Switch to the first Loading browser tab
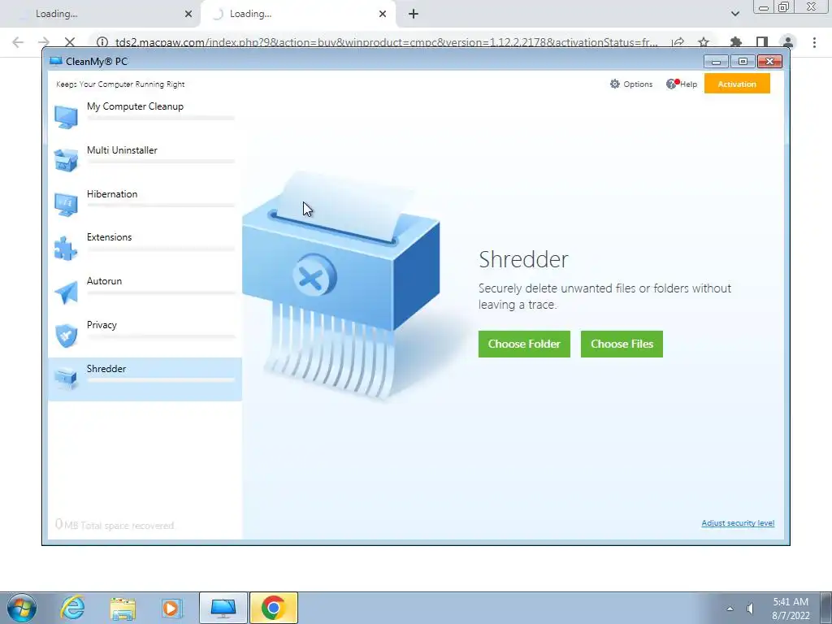This screenshot has width=832, height=624. (x=101, y=14)
